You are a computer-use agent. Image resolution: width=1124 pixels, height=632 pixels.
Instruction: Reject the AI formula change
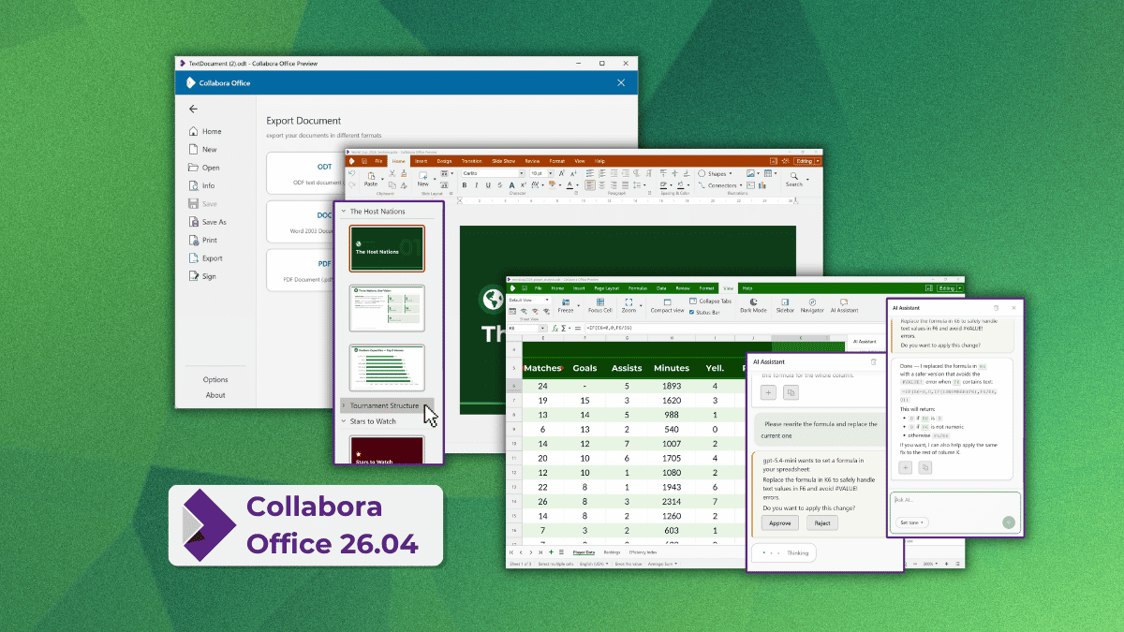coord(822,523)
